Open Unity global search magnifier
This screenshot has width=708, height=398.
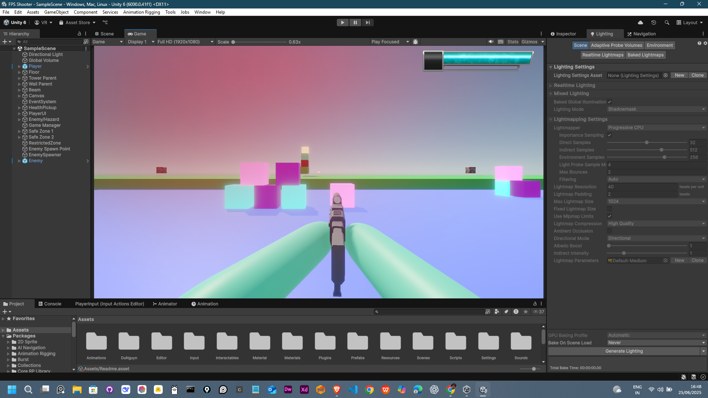pyautogui.click(x=667, y=23)
